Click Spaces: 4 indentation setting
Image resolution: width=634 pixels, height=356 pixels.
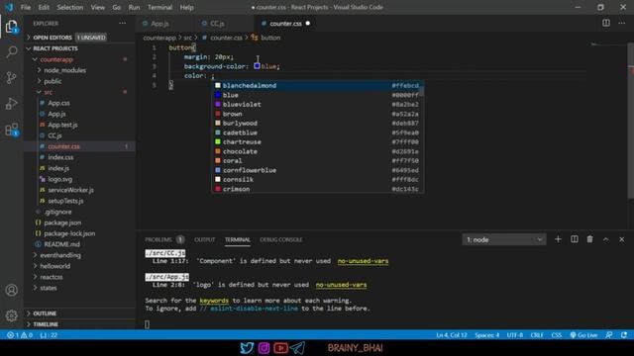486,335
